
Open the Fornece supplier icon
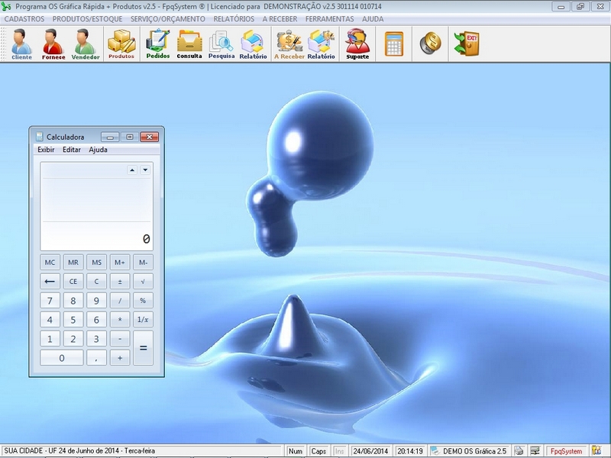(x=53, y=44)
